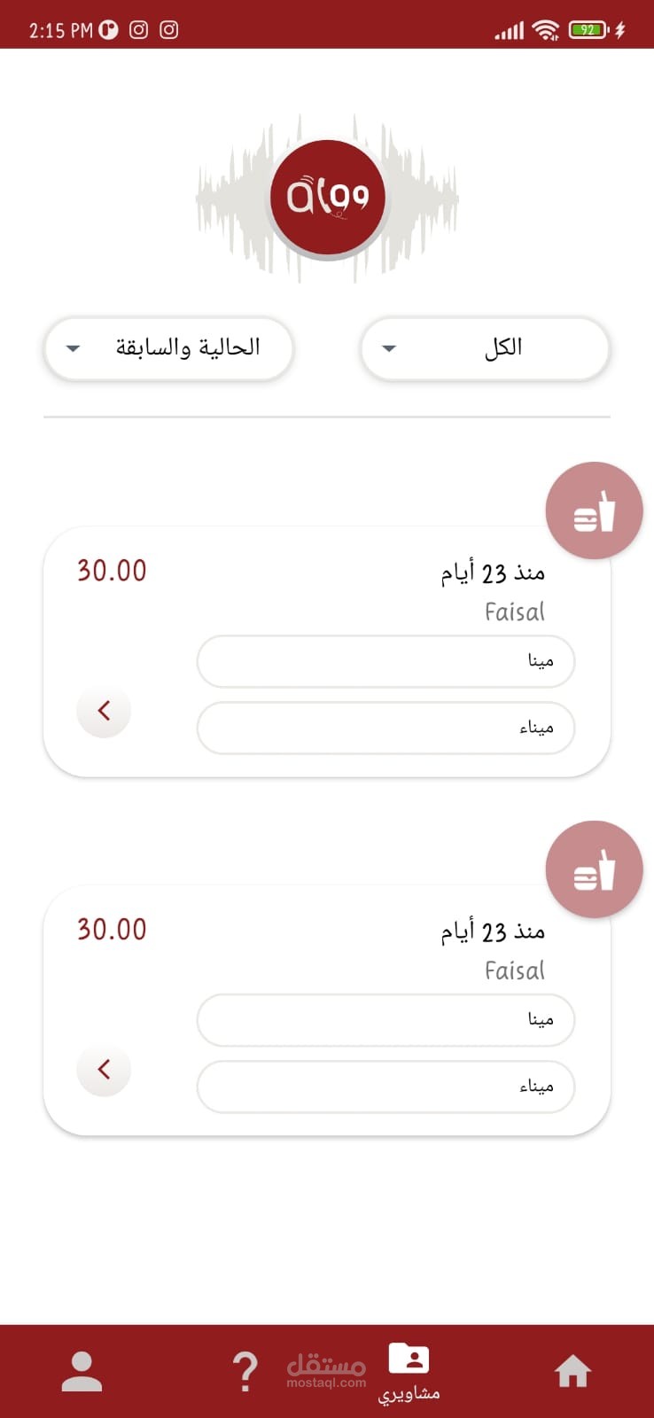Click the مينا field in first order

click(385, 661)
